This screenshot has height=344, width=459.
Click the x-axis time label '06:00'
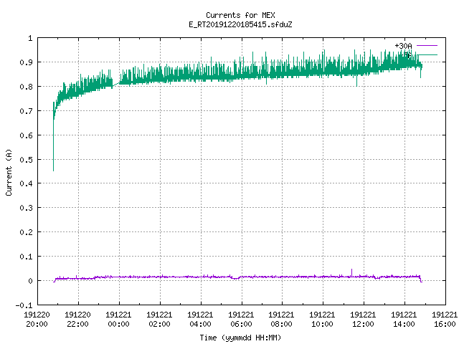tap(241, 324)
